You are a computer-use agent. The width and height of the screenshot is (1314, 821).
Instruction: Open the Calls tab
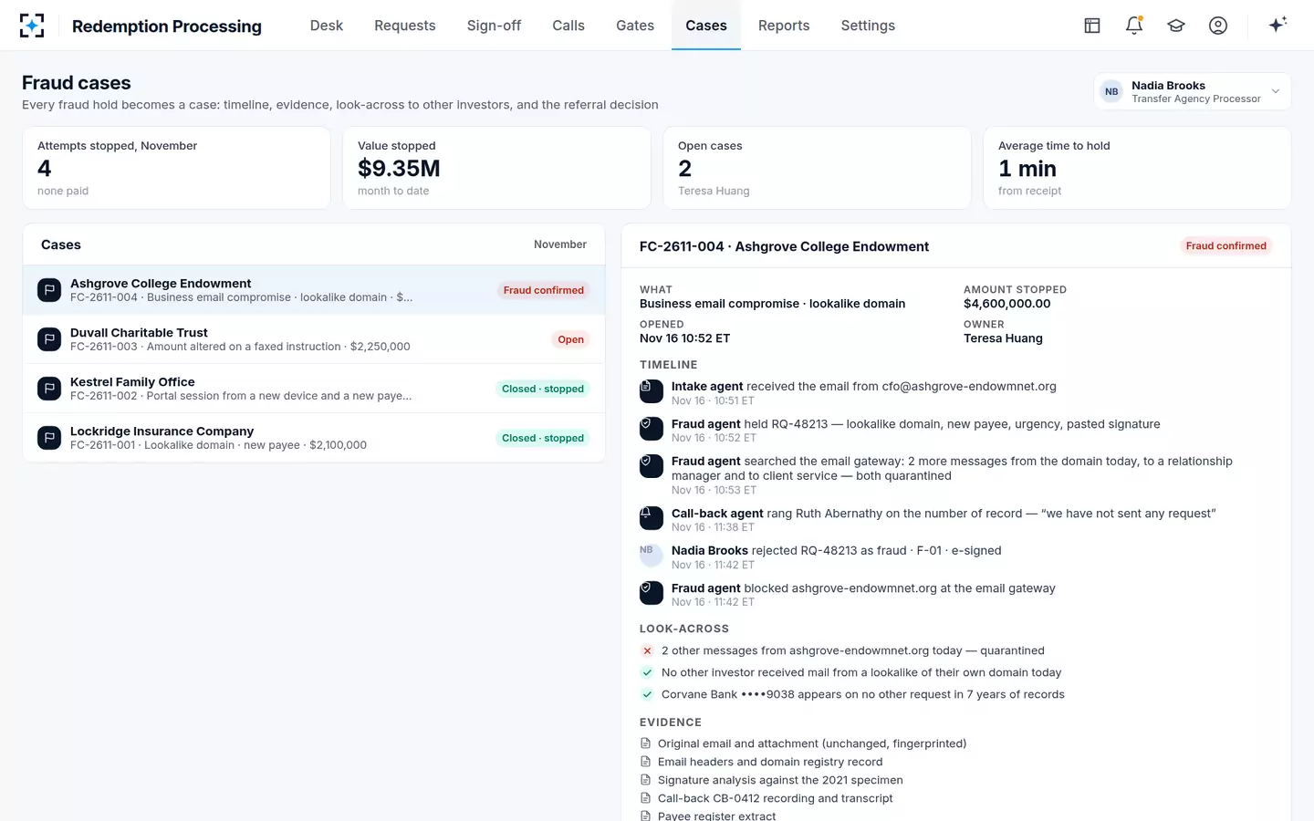tap(568, 26)
